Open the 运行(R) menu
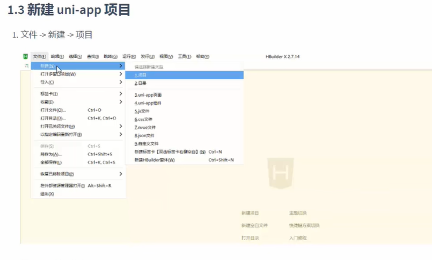This screenshot has height=260, width=432. 129,56
